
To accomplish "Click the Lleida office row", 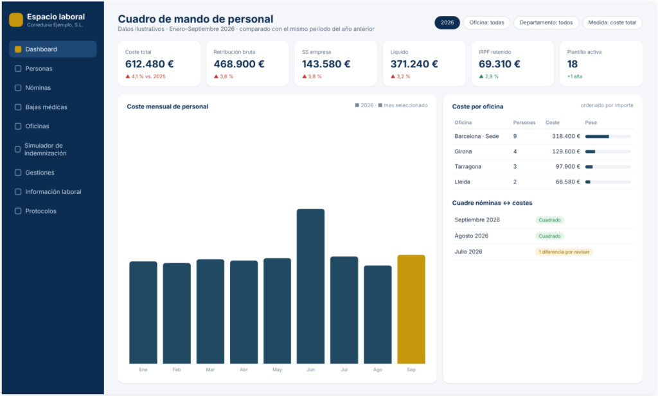I will point(542,182).
